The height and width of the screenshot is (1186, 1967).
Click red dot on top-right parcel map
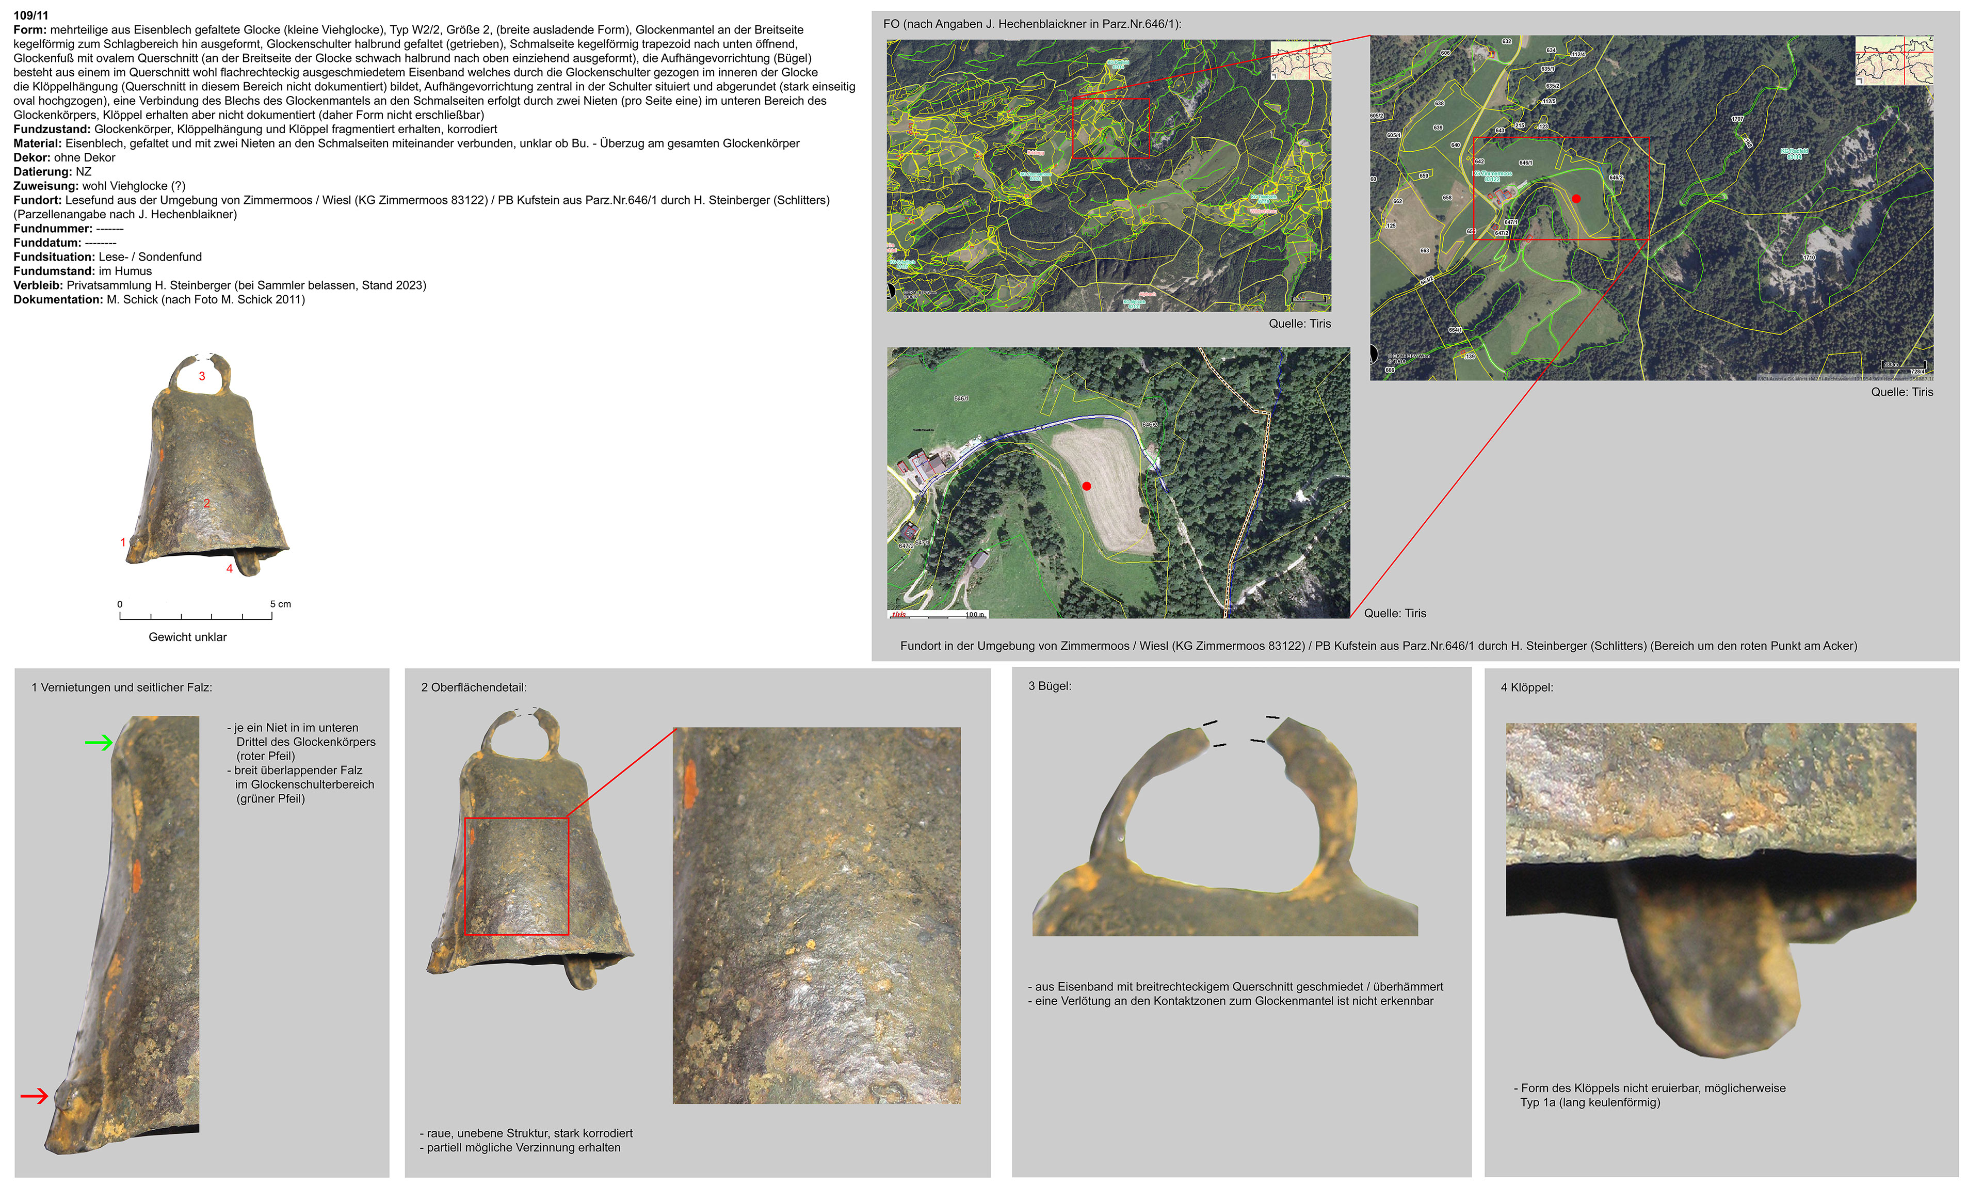coord(1576,199)
